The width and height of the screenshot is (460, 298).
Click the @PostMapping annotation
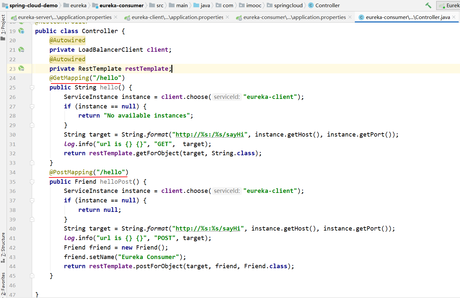(x=71, y=172)
